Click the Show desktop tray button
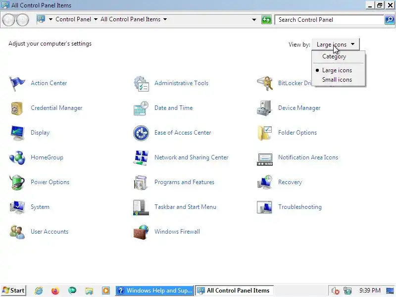The image size is (396, 297). coord(391,291)
